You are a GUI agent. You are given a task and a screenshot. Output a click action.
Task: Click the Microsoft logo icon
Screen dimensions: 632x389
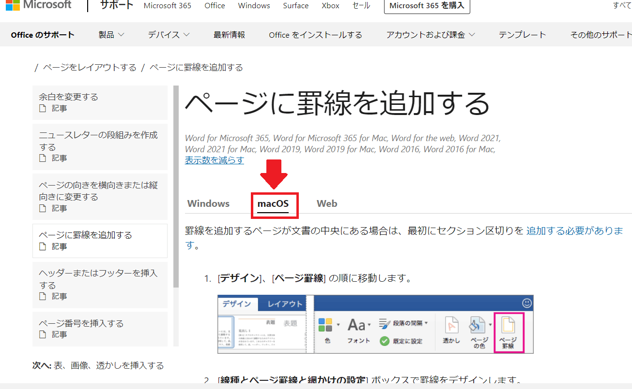pos(13,5)
